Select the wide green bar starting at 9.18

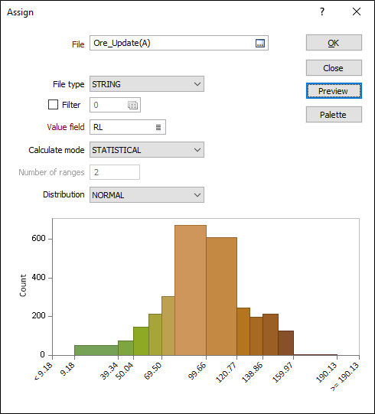click(x=96, y=350)
